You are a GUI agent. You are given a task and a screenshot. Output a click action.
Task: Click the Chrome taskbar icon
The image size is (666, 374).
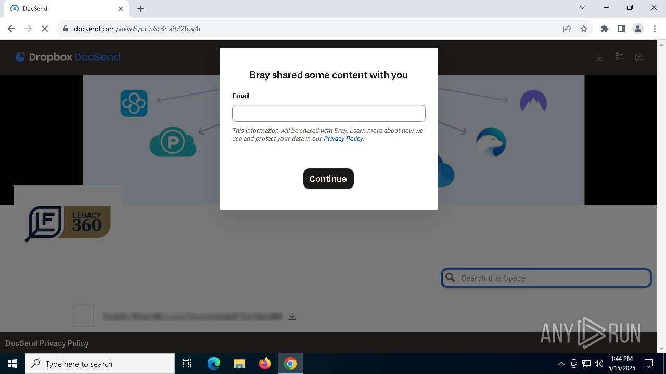coord(290,364)
